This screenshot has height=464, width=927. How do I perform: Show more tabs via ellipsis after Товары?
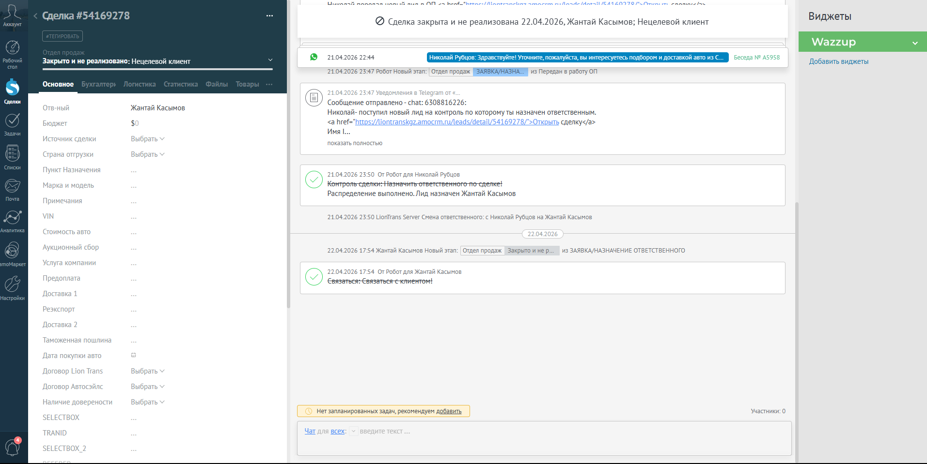[269, 84]
